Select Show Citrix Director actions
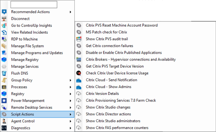Viewport: 216px width, 132px height. [145, 114]
